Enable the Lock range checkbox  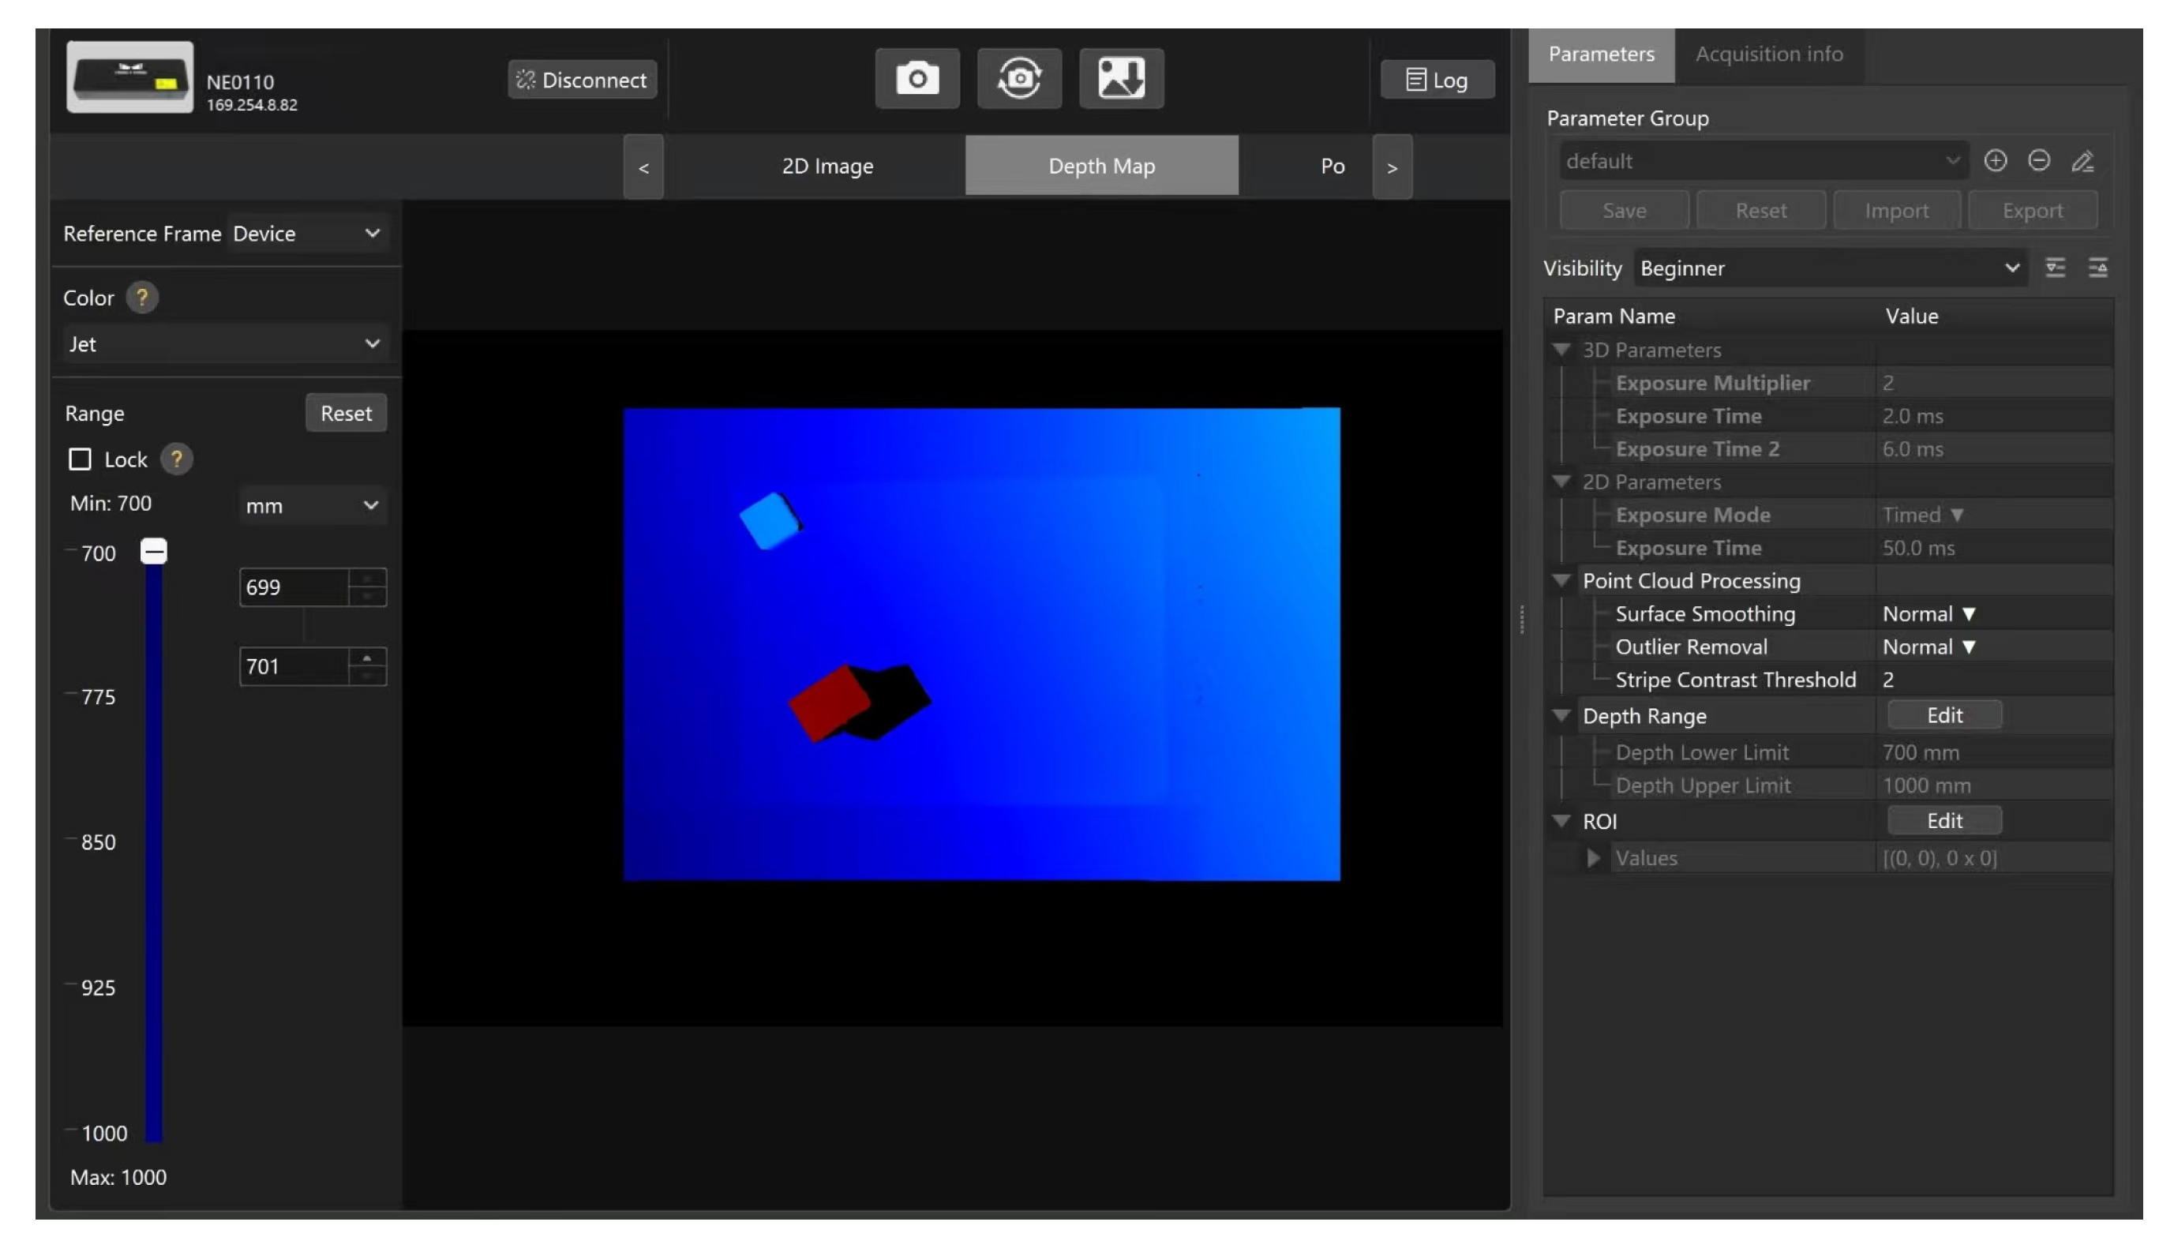pos(80,459)
